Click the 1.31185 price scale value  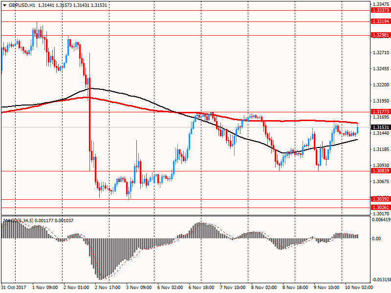[381, 149]
